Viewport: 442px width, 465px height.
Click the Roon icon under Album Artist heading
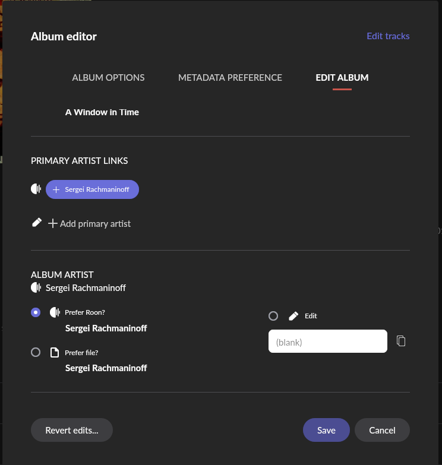(x=36, y=288)
